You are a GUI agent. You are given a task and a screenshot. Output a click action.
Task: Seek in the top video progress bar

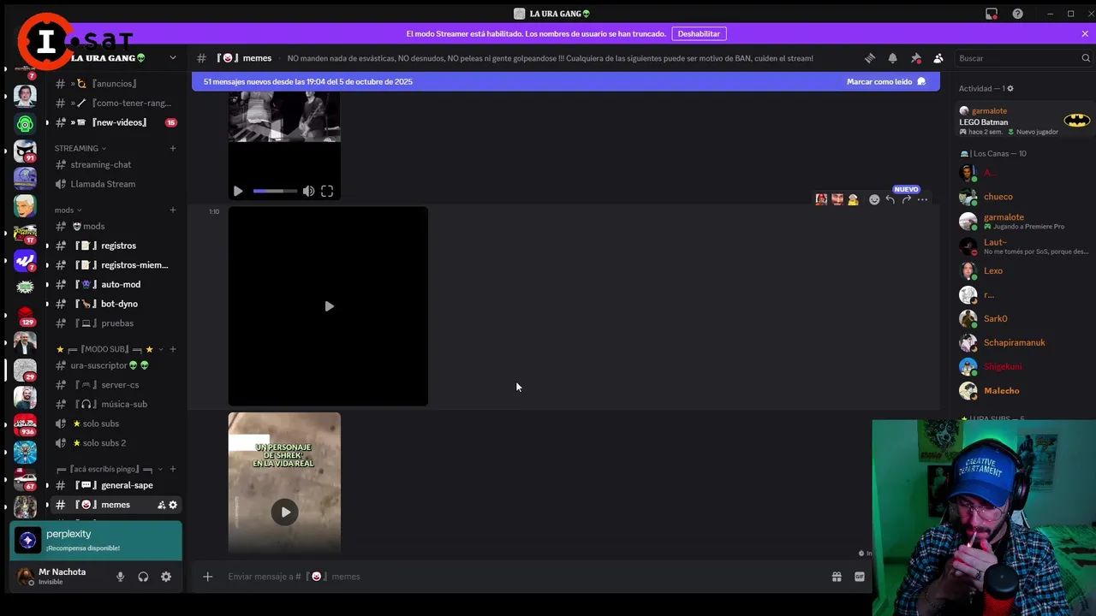275,191
